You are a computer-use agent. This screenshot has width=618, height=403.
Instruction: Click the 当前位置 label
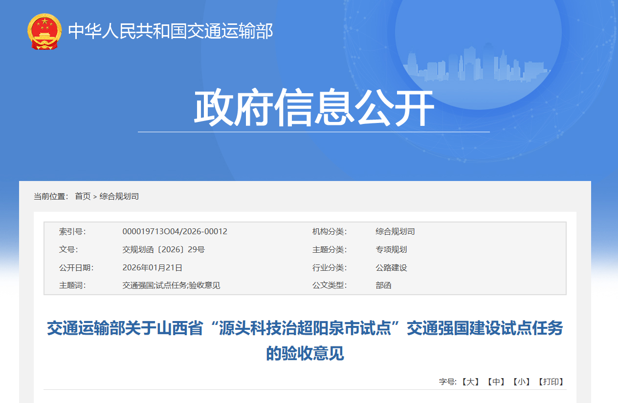pyautogui.click(x=51, y=196)
